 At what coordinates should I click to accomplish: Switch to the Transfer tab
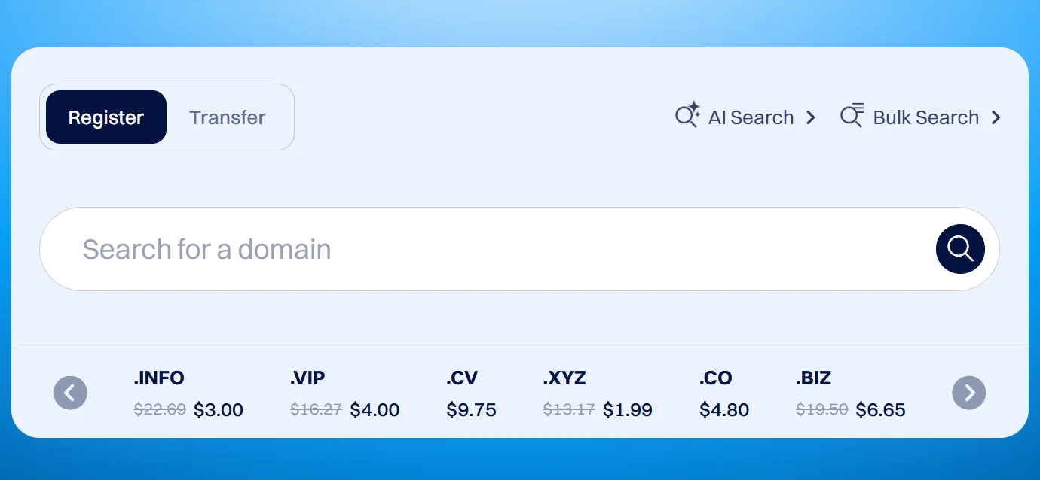227,117
